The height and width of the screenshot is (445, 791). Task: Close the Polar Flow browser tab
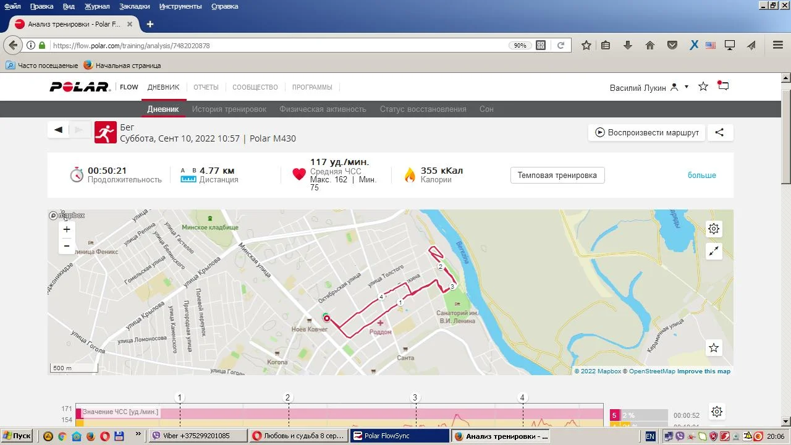[129, 24]
